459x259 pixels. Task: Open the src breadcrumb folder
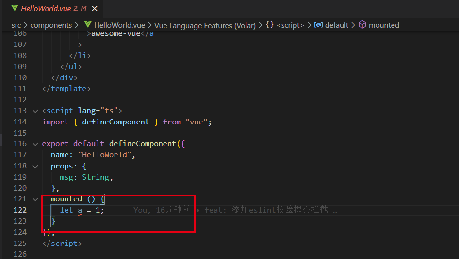[x=16, y=25]
